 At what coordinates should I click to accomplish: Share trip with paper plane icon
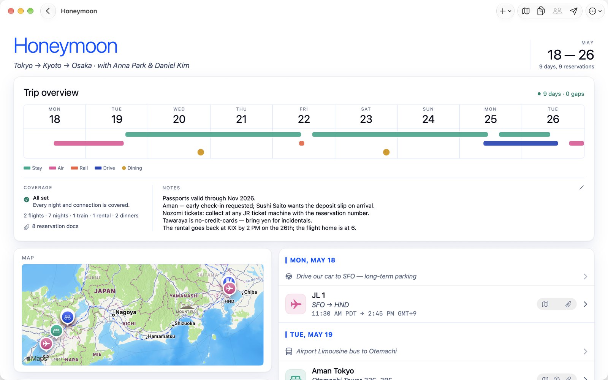(x=574, y=11)
